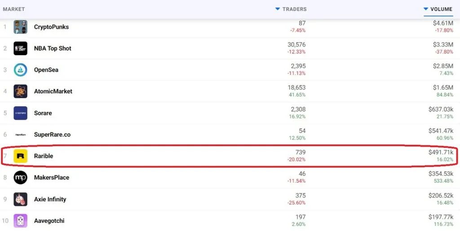Click Aavegotchi volume change 116.73%
460x231 pixels.
click(x=443, y=224)
